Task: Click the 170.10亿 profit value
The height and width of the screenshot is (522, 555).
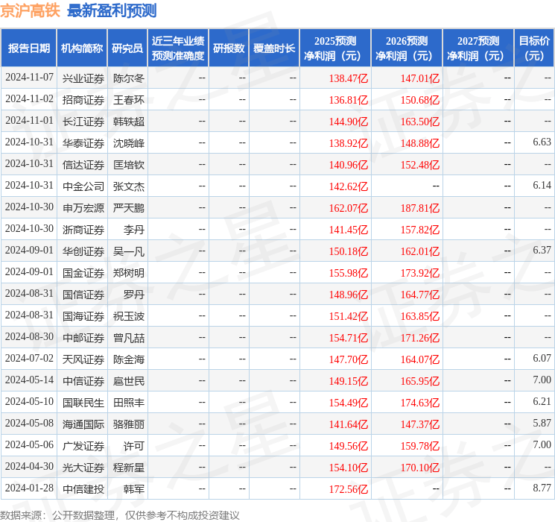Action: click(x=420, y=468)
